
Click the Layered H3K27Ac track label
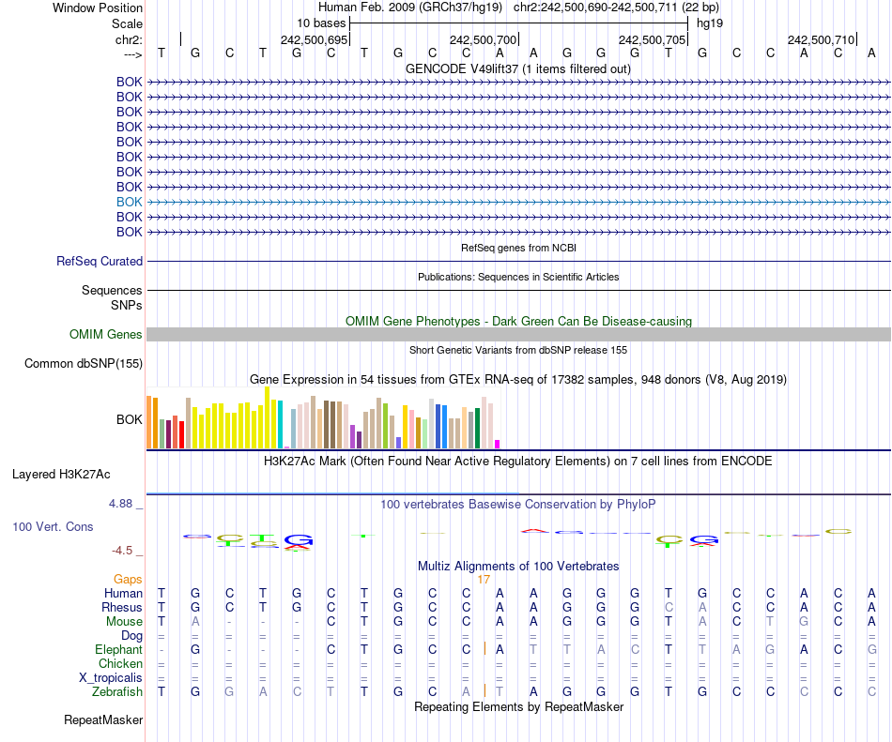(x=61, y=475)
